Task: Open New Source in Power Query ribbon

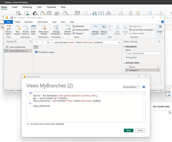Action: (18, 30)
